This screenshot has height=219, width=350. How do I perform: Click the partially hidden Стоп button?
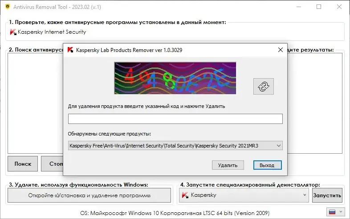click(52, 164)
